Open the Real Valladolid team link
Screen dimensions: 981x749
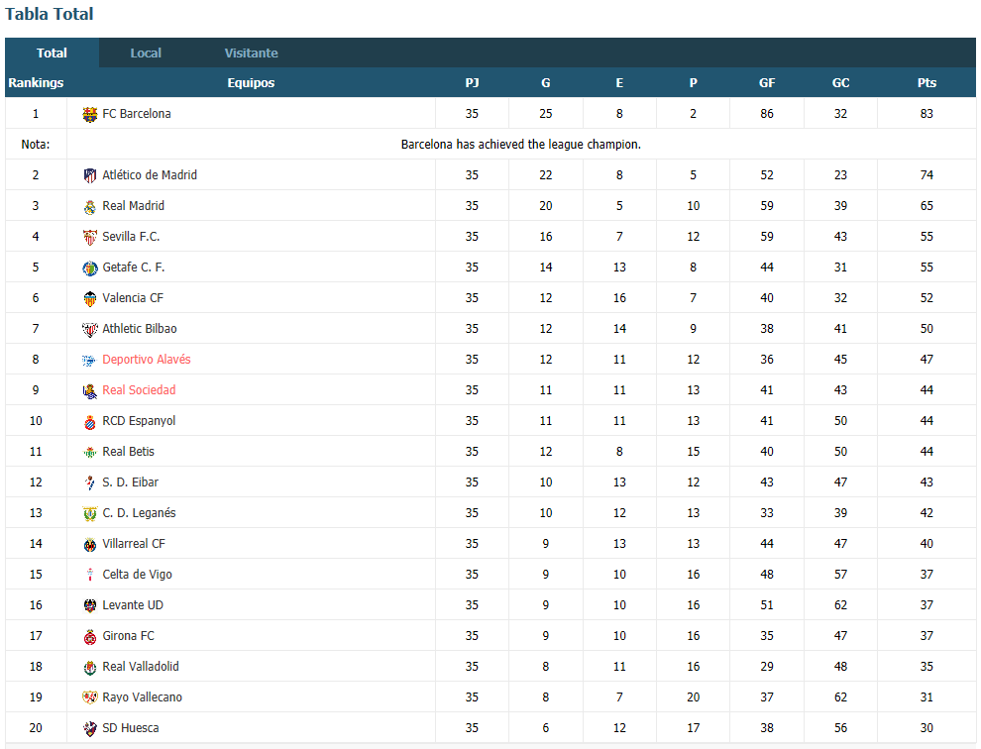pyautogui.click(x=141, y=666)
